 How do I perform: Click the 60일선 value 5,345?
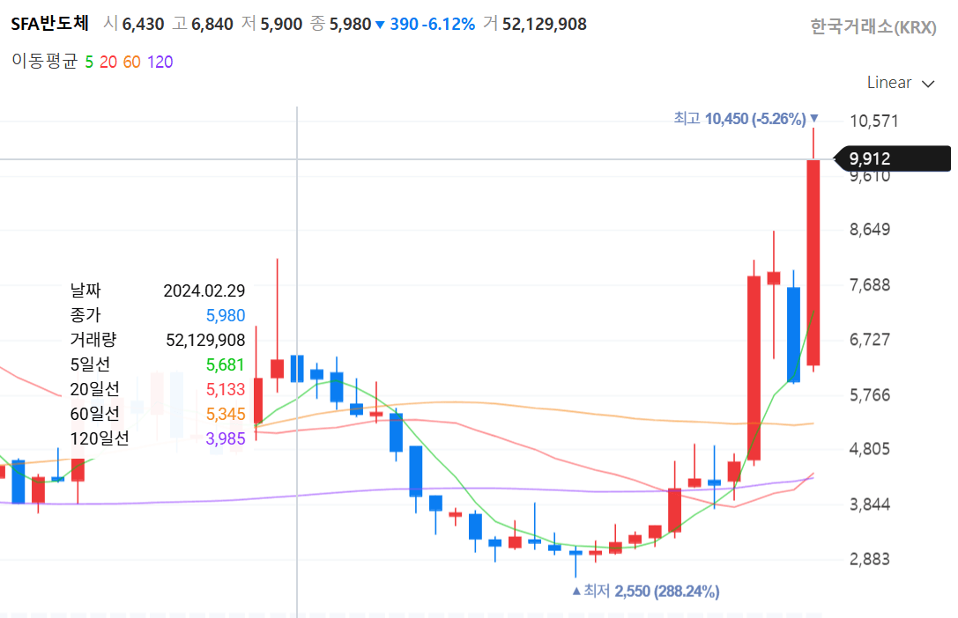click(x=226, y=415)
